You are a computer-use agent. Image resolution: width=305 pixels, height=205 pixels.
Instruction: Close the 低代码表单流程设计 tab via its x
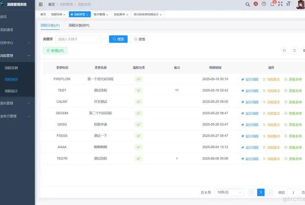[x=161, y=14]
